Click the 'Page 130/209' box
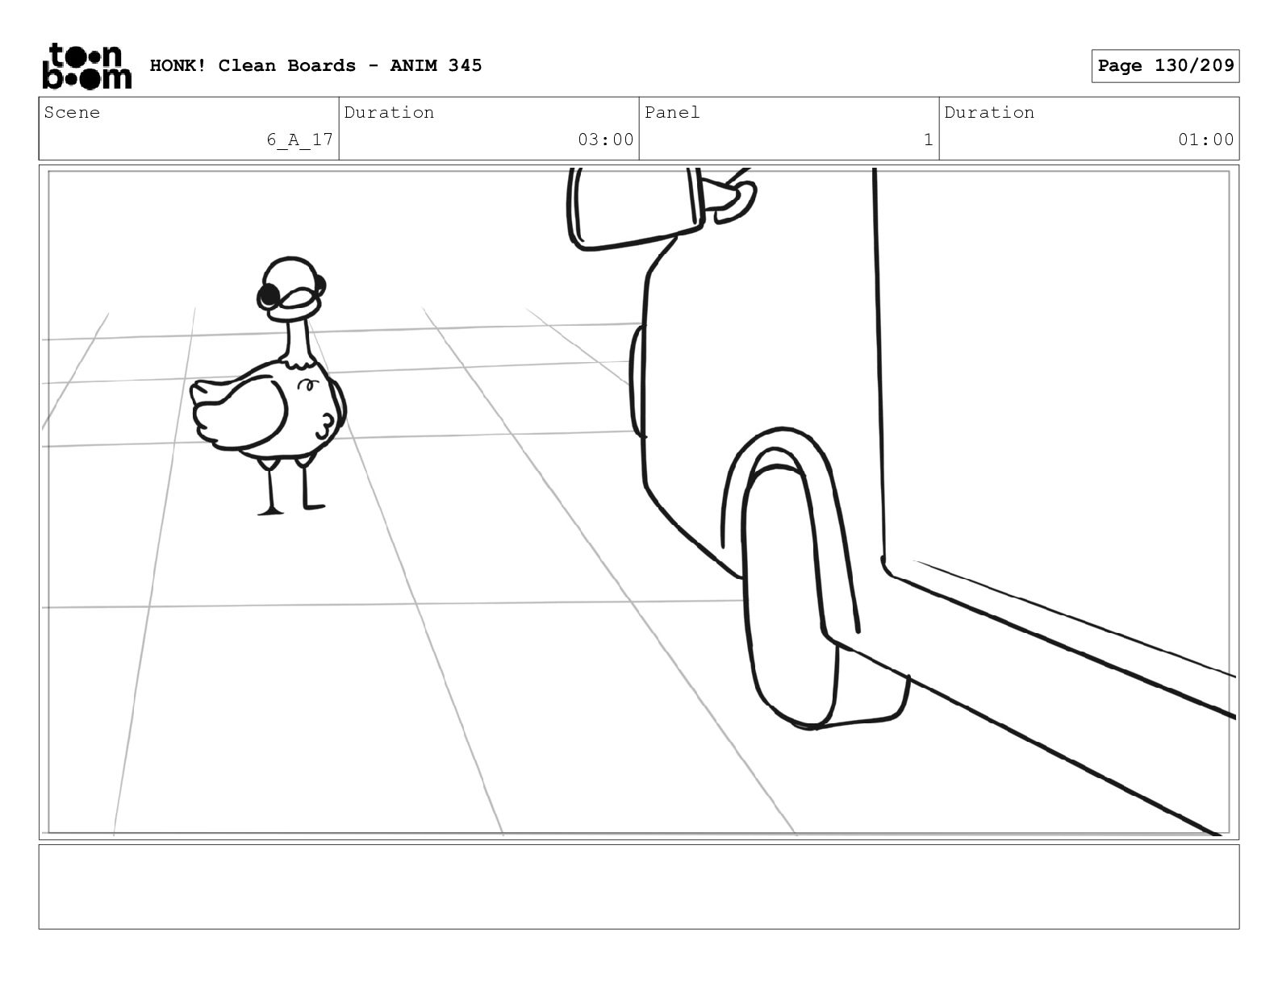The image size is (1278, 987). pyautogui.click(x=1165, y=66)
